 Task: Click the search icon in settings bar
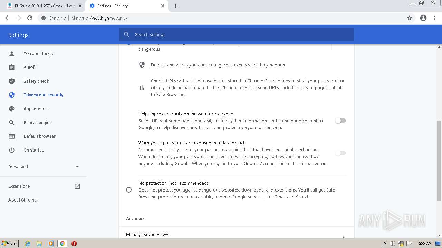[x=127, y=34]
